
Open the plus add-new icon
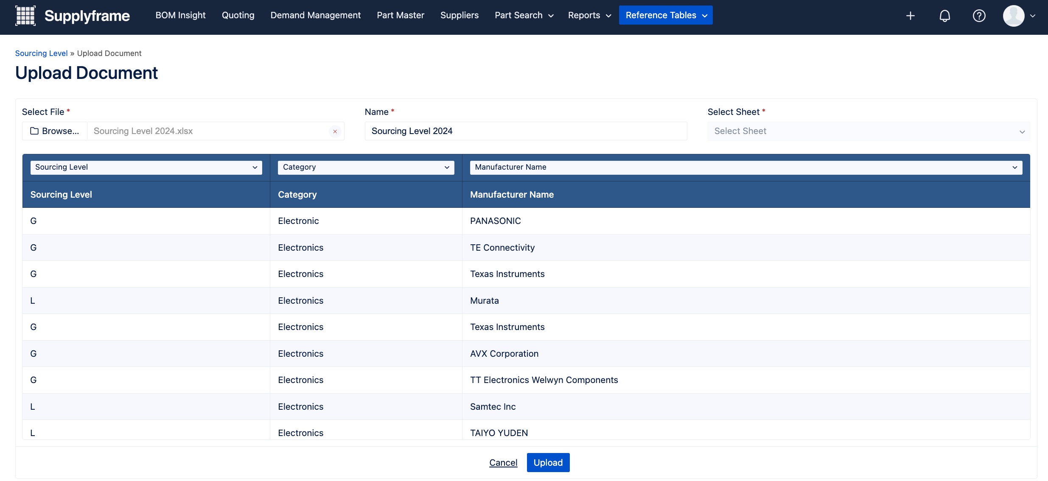pos(910,16)
